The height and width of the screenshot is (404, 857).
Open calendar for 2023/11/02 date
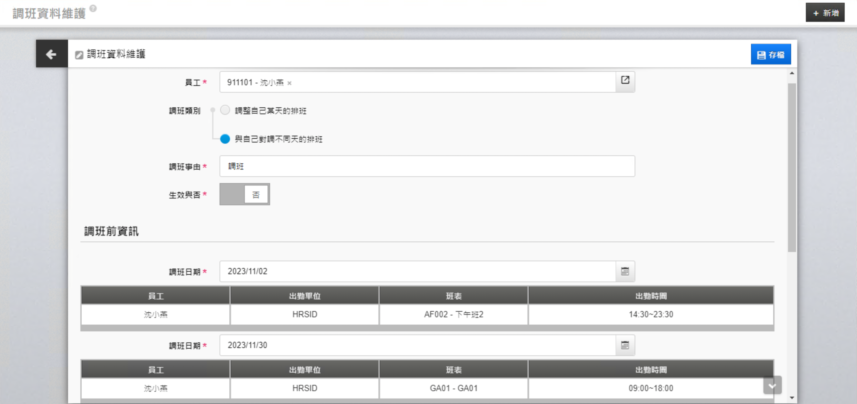coord(625,271)
